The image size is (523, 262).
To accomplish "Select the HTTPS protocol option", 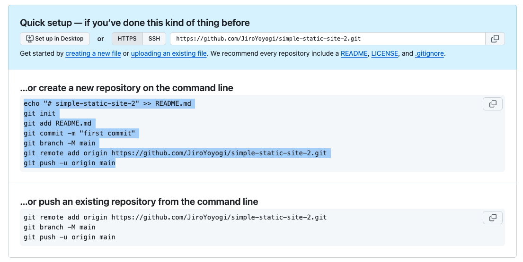I will [x=127, y=39].
